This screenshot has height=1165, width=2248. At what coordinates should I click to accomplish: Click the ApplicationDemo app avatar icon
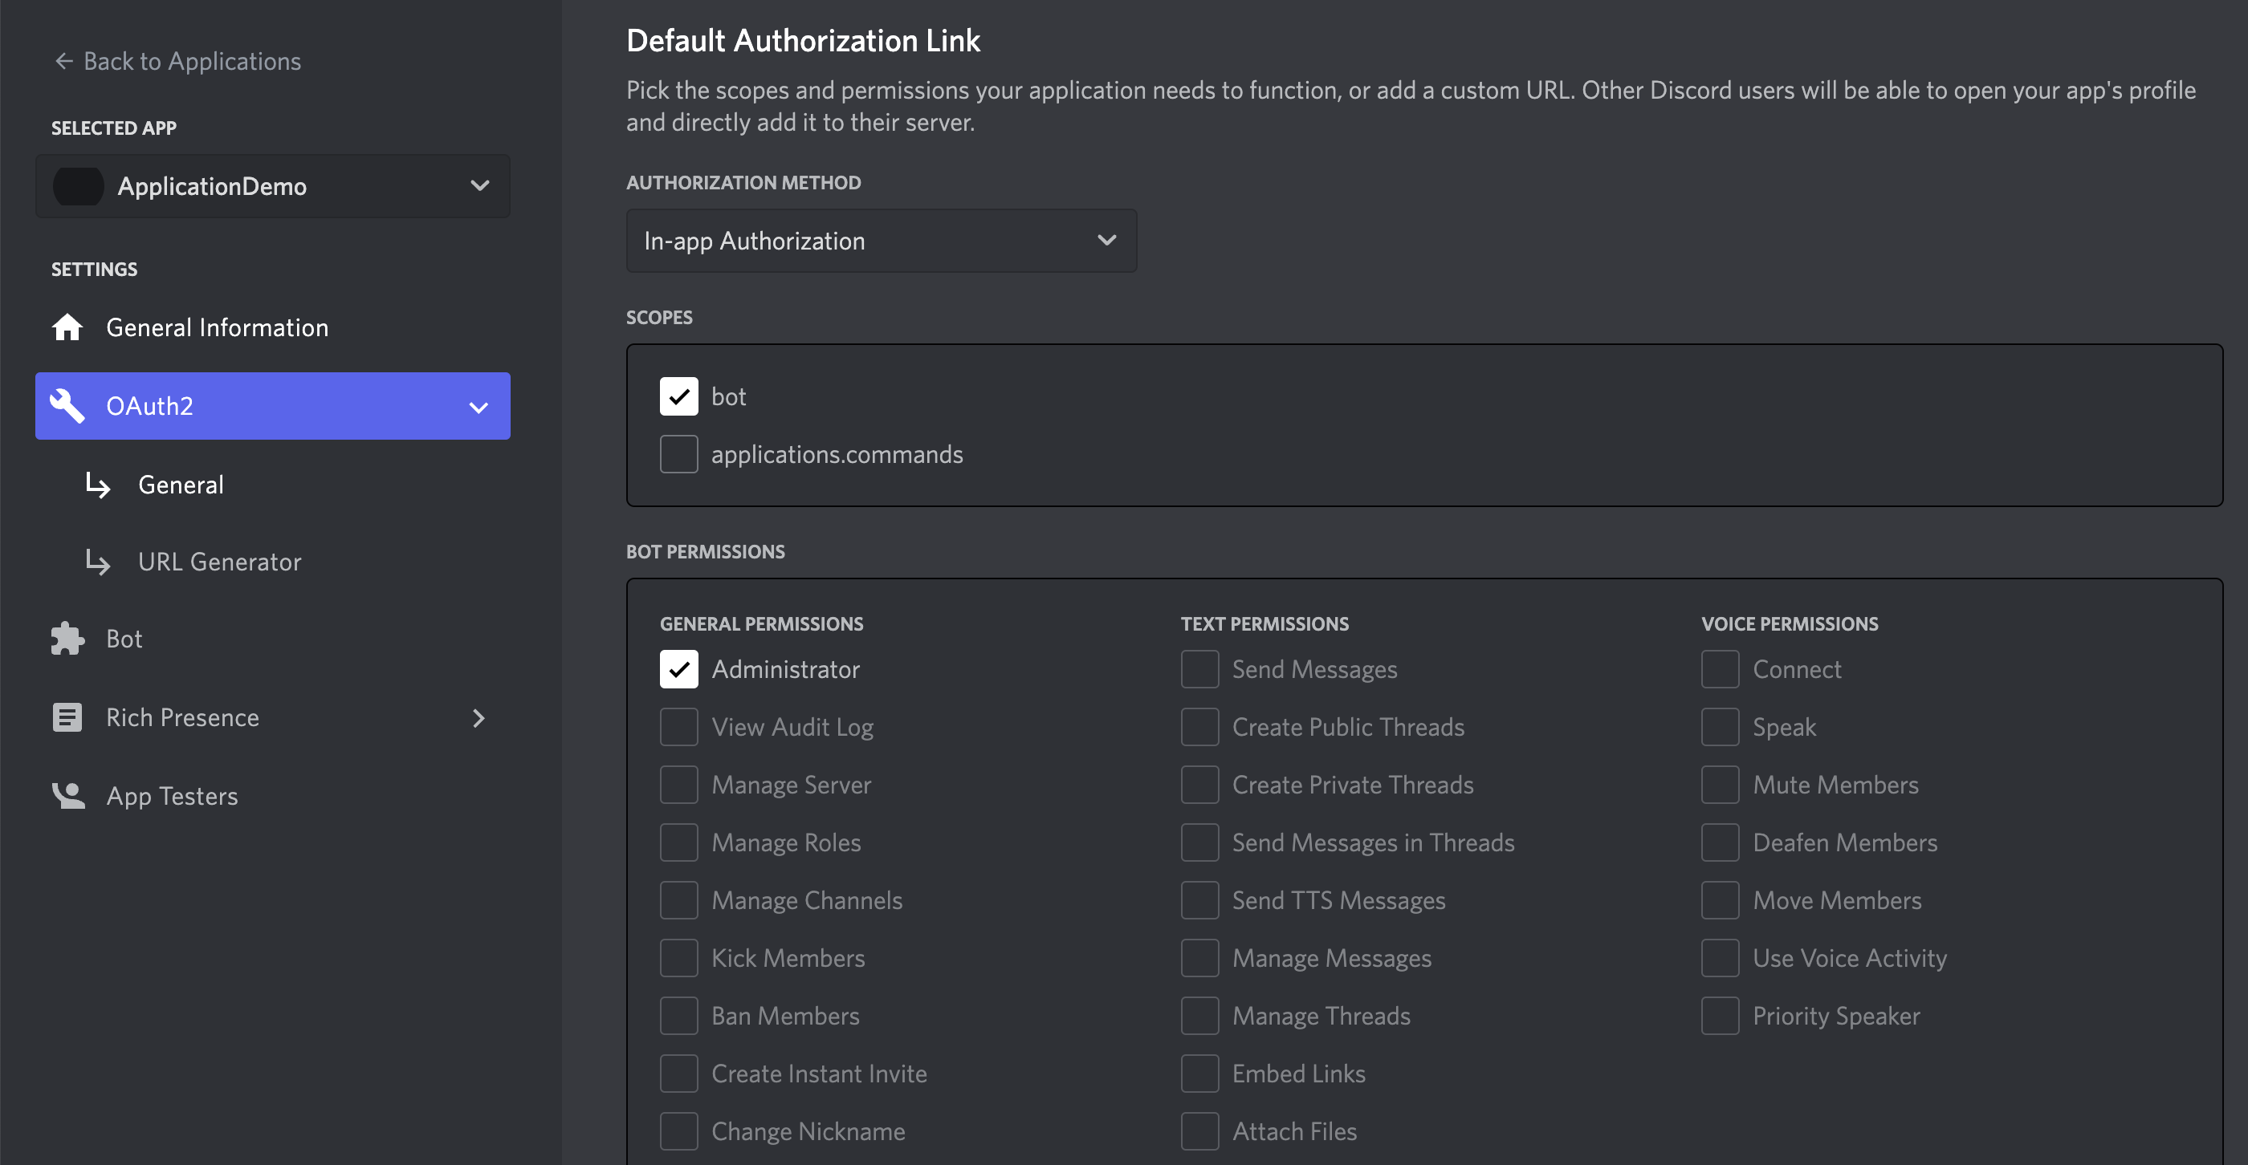point(79,187)
